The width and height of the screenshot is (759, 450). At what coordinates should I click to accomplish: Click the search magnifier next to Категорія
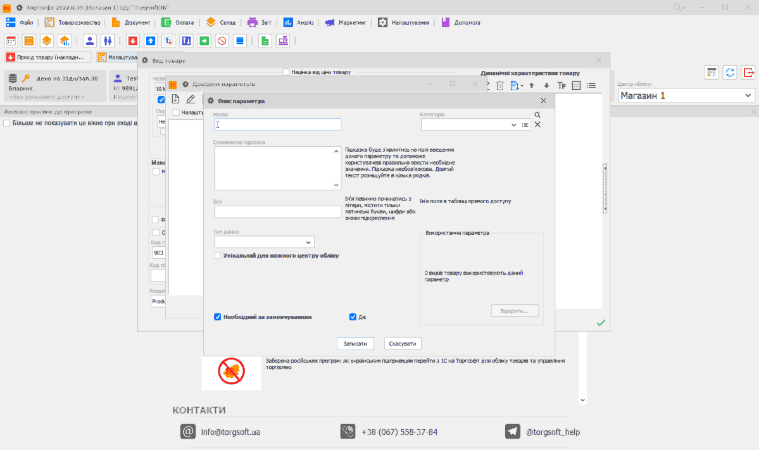click(537, 115)
